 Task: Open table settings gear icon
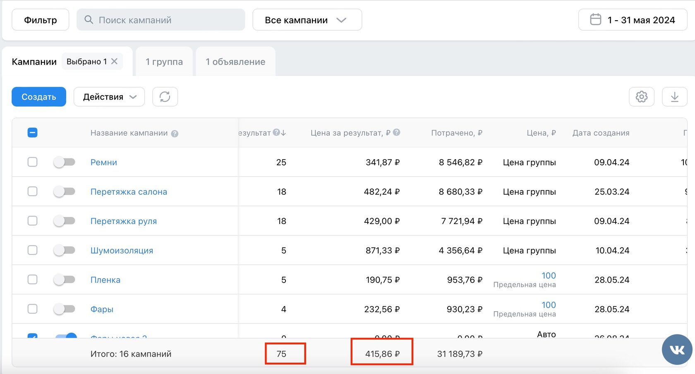point(642,97)
